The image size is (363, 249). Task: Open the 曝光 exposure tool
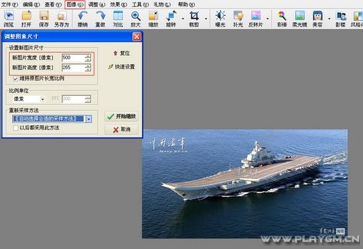pyautogui.click(x=220, y=16)
